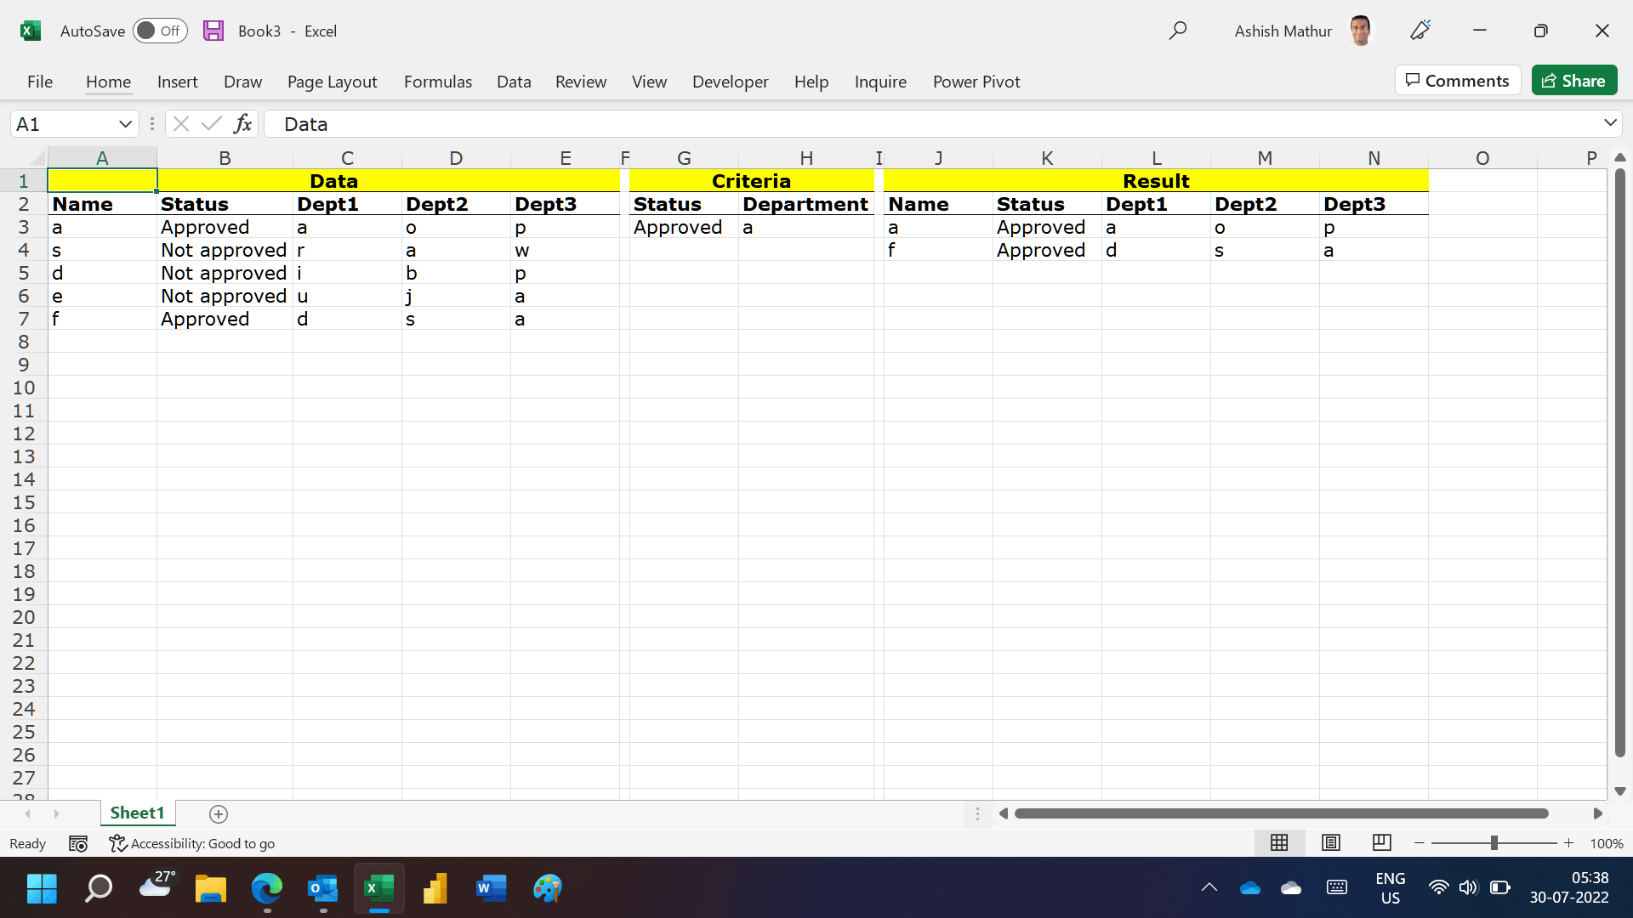Open the Name Box dropdown

point(125,123)
